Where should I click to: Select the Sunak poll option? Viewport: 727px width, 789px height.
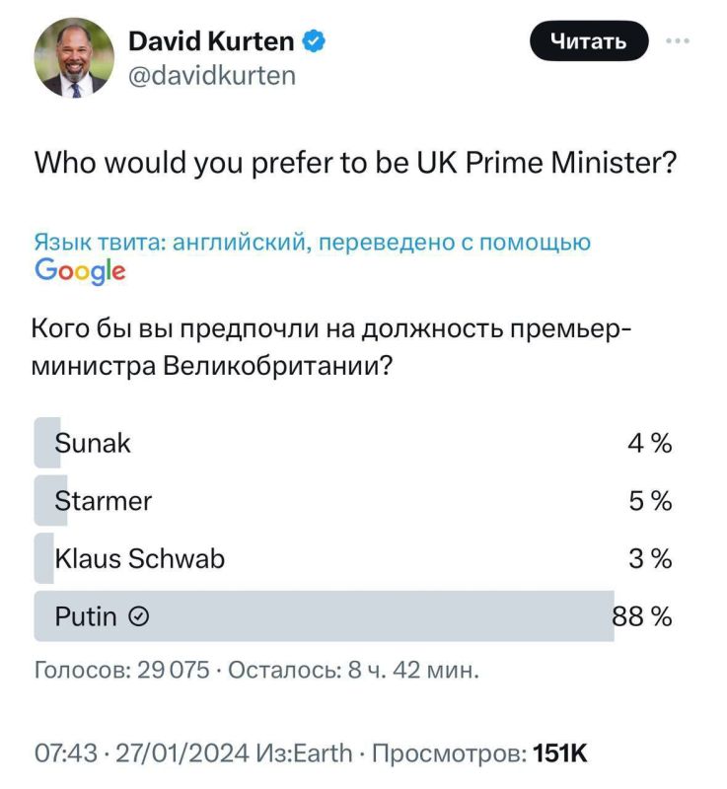[94, 444]
